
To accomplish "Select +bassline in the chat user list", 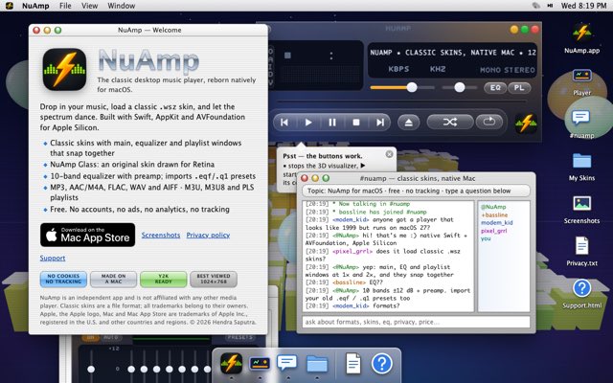I will tap(494, 214).
